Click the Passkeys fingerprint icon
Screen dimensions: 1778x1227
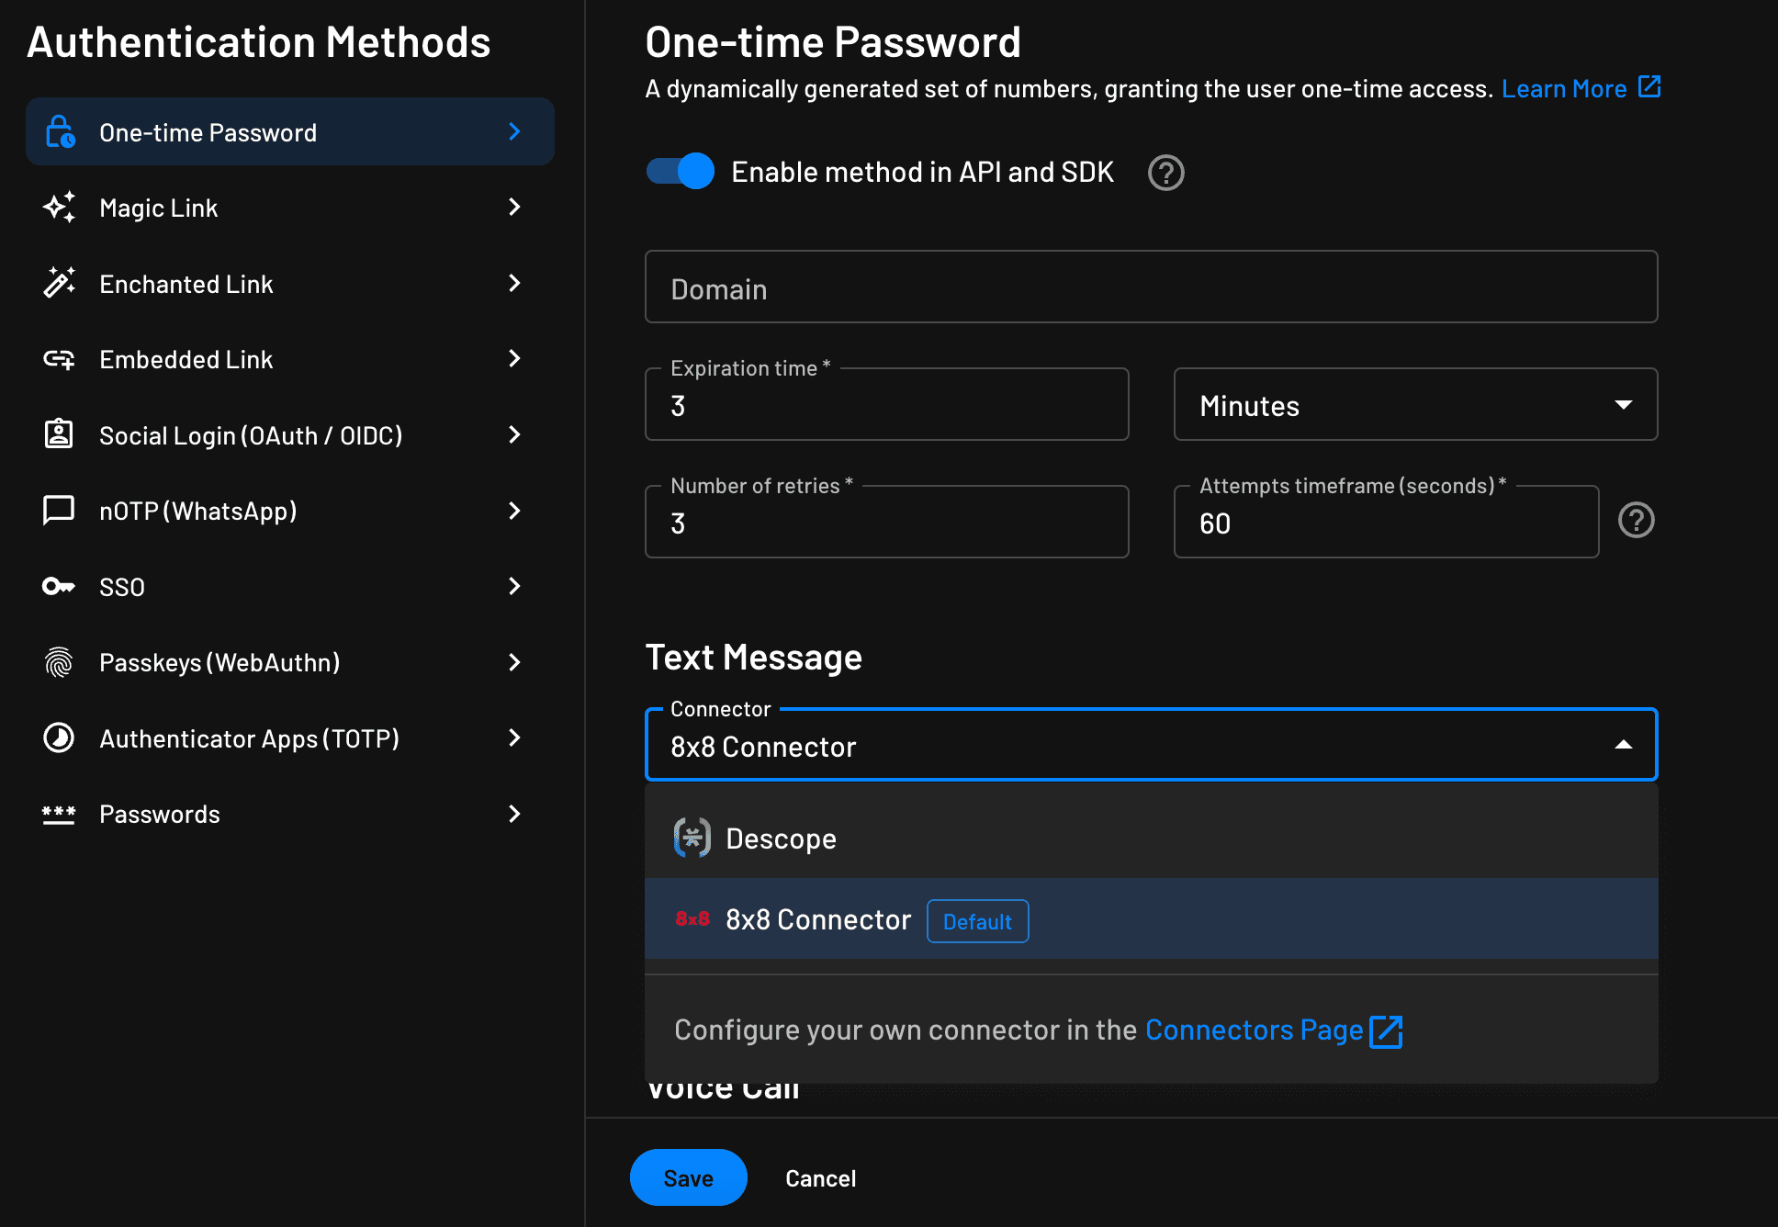coord(60,661)
